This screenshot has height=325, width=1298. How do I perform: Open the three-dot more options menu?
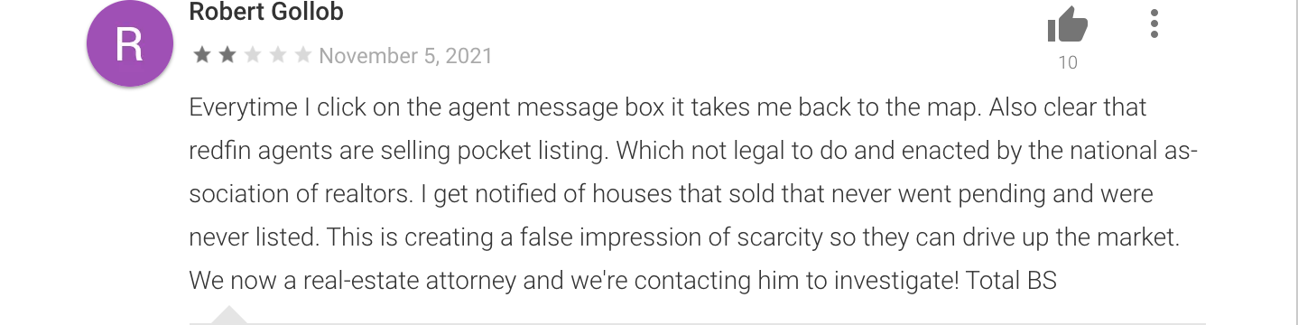tap(1154, 23)
